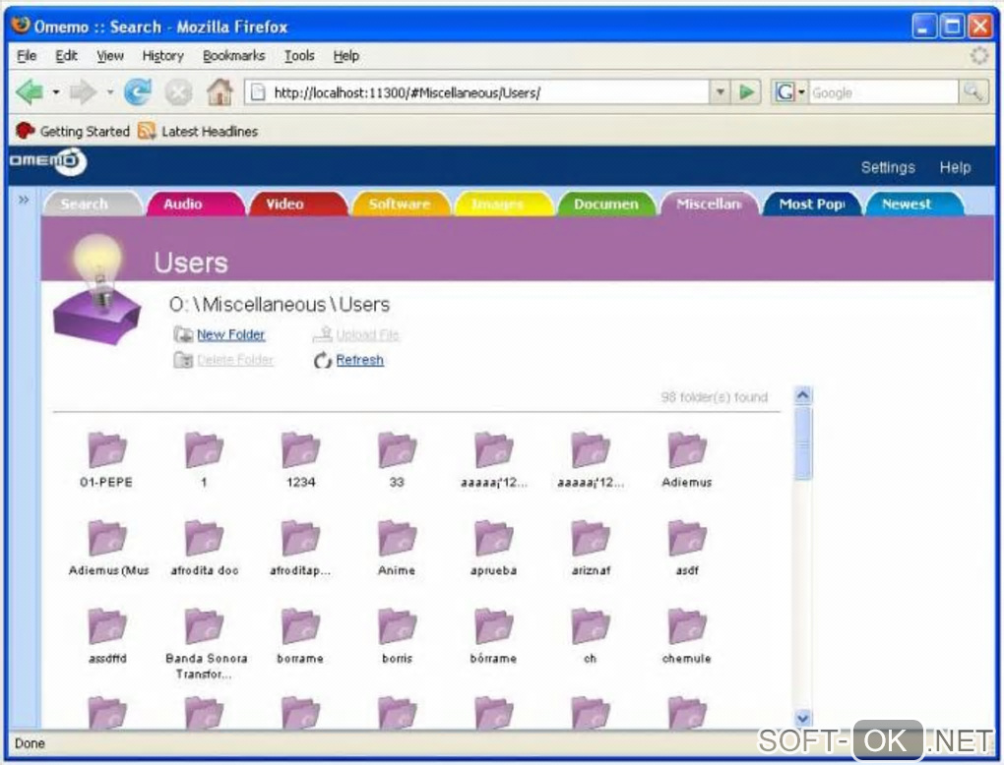Click the folder list scrollbar thumb

802,442
